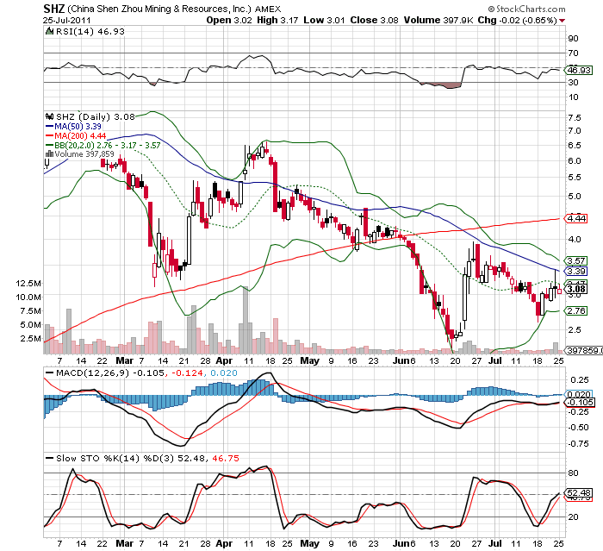Click the volume bars icon beside Volume 397,859
Image resolution: width=603 pixels, height=551 pixels.
point(49,154)
